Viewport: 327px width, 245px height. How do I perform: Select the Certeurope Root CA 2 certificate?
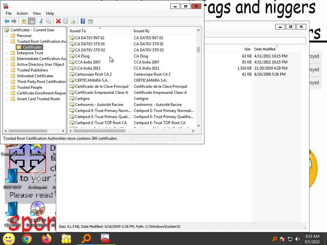93,74
